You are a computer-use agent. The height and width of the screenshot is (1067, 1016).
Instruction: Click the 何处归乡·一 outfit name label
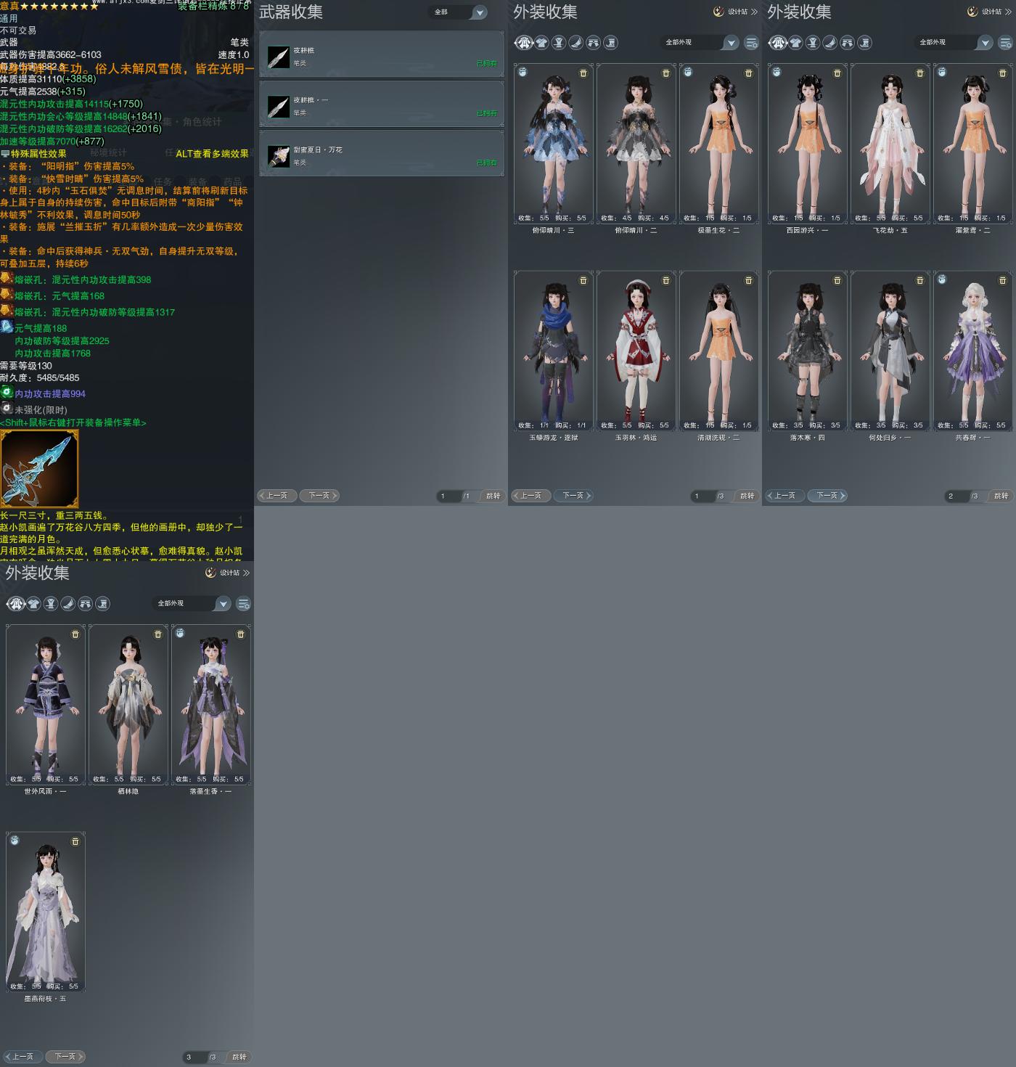[890, 438]
